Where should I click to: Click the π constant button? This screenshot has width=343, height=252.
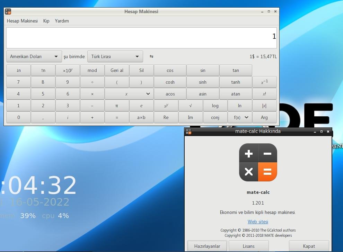coord(117,106)
